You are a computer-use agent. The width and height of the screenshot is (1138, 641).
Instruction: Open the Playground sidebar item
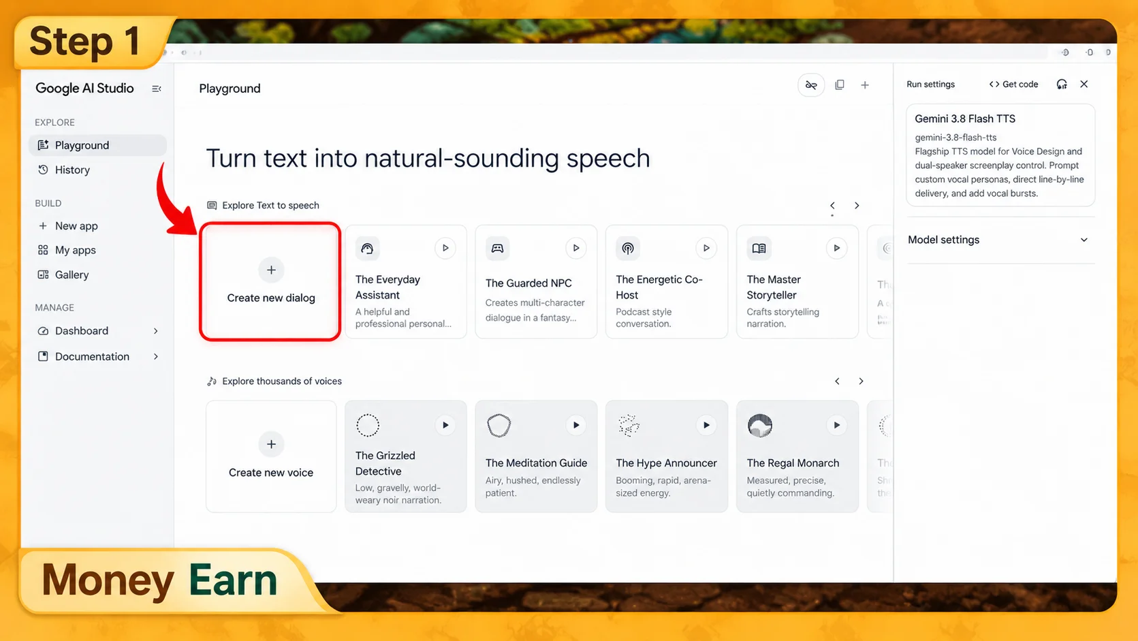[97, 145]
